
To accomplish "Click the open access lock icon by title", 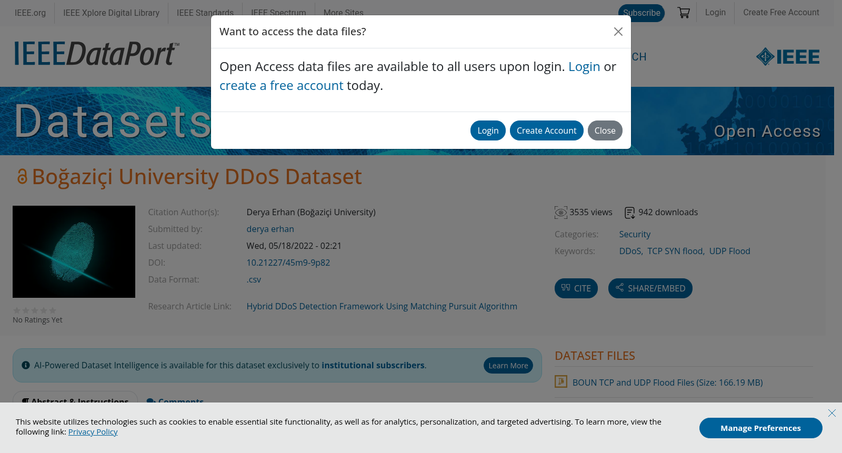I will click(22, 177).
